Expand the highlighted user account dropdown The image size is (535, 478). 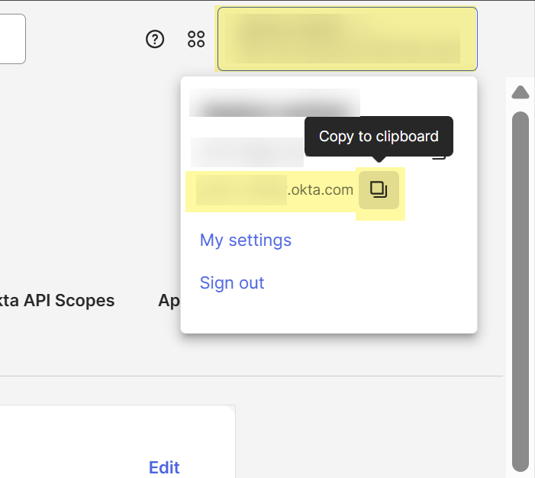point(347,39)
